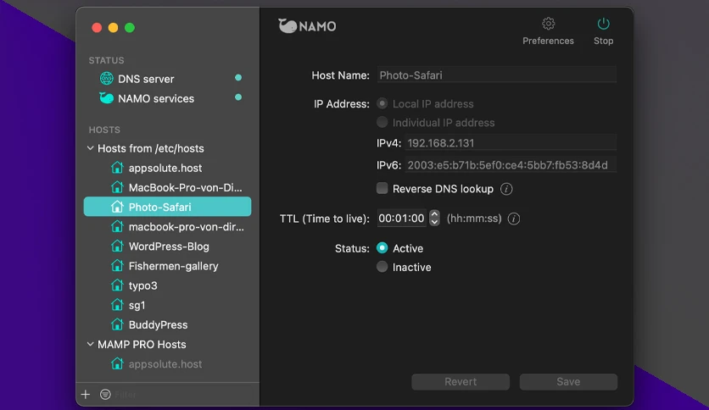Set status to Active
Screen dimensions: 709x410
(382, 248)
